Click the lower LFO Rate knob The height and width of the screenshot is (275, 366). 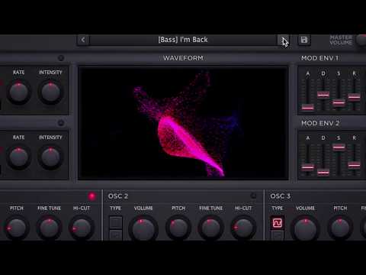pos(18,157)
